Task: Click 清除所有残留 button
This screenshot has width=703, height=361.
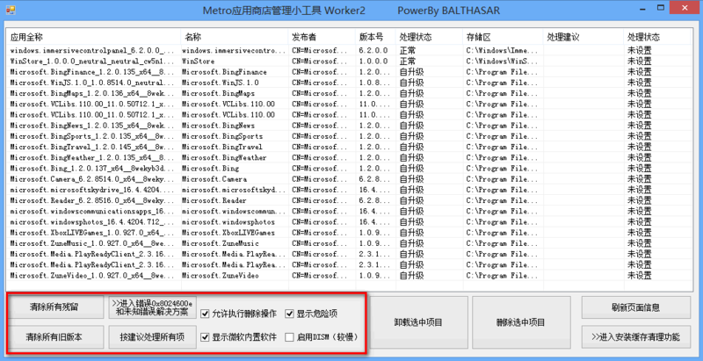Action: tap(54, 307)
